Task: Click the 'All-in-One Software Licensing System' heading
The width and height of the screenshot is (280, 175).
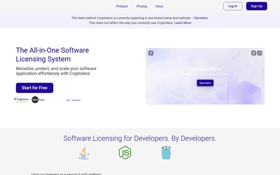Action: (52, 55)
